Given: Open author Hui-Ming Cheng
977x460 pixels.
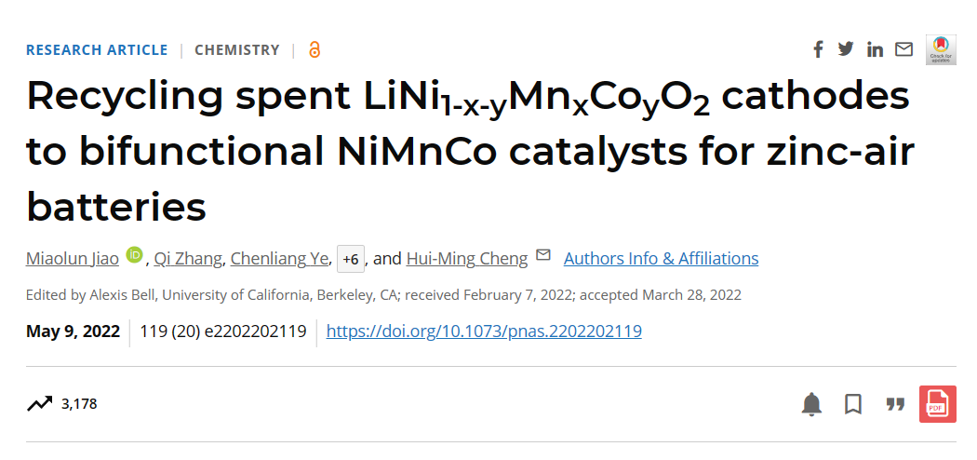Looking at the screenshot, I should (467, 259).
